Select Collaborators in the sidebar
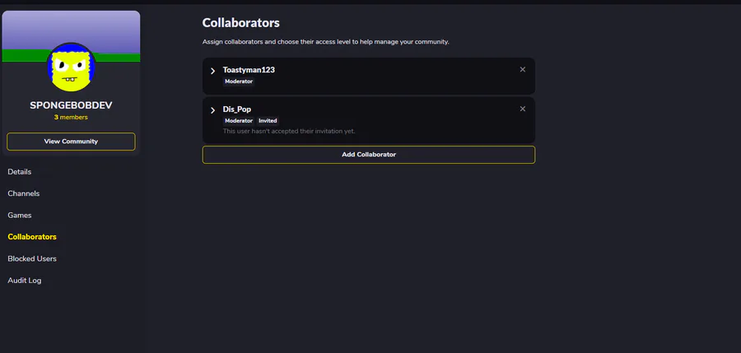The height and width of the screenshot is (353, 741). click(x=32, y=237)
